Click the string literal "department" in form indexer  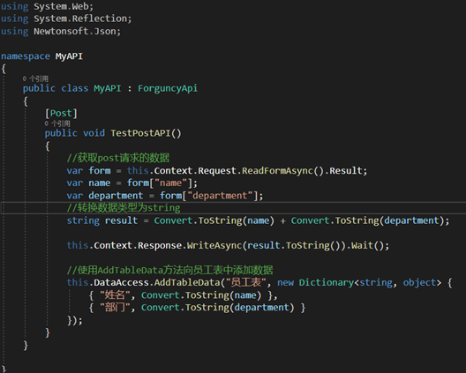pyautogui.click(x=220, y=196)
